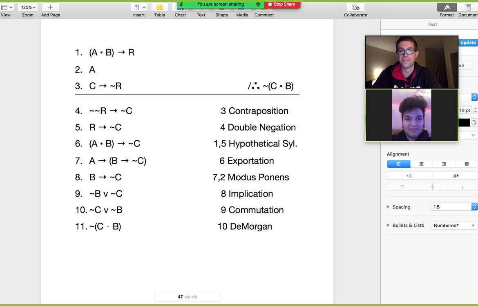Select center text alignment

pos(421,164)
